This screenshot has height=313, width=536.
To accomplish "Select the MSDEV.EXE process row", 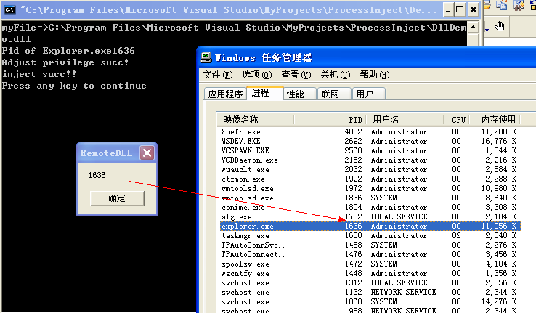I will pyautogui.click(x=370, y=141).
